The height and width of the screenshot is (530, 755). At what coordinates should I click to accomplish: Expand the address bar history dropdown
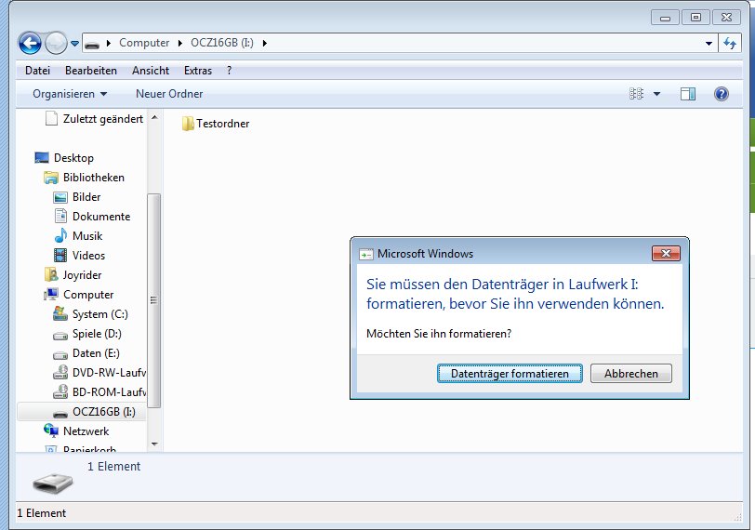click(x=709, y=43)
